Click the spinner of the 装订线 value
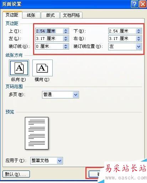Viewport: 147px width, 183px height. tap(66, 46)
